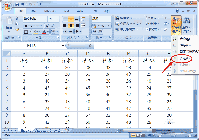The image size is (199, 140).
Task: Increase decimal places
Action: pos(94,32)
